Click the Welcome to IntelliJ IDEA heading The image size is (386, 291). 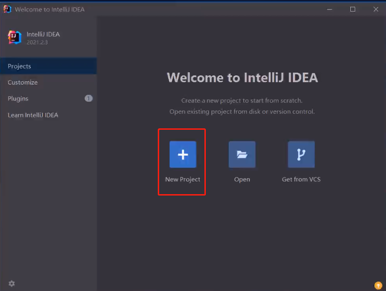click(x=242, y=78)
